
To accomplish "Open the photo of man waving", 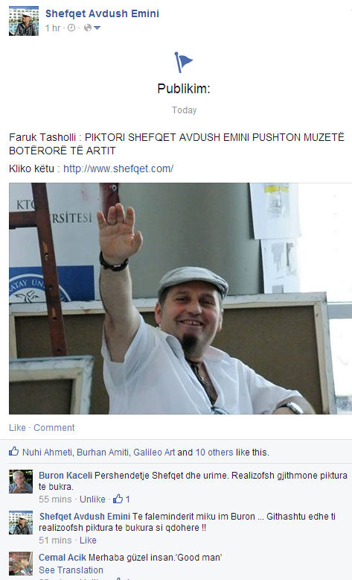I will pos(180,298).
